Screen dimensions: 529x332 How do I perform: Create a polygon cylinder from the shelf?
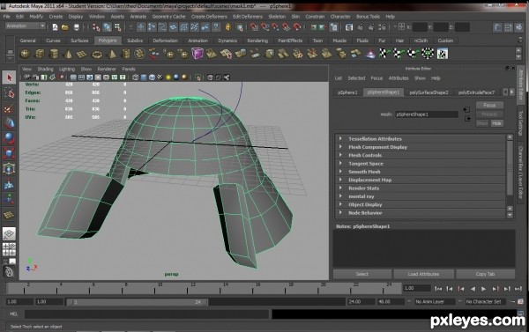click(x=54, y=53)
